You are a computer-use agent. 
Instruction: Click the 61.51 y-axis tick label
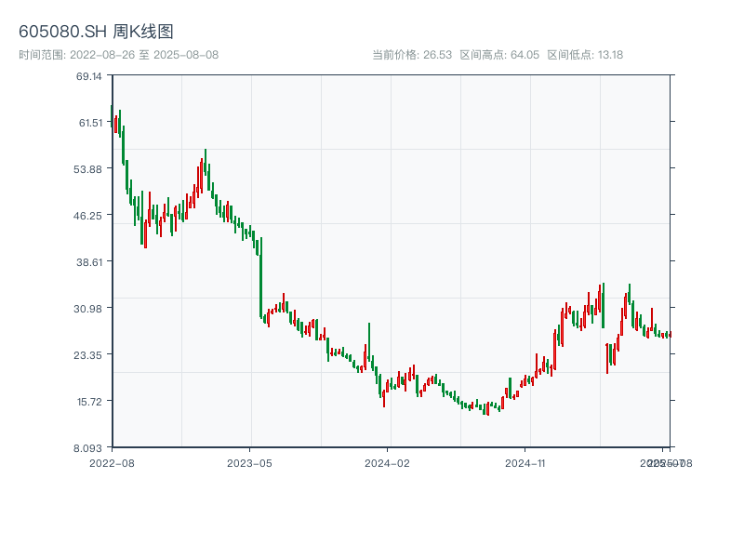click(90, 122)
